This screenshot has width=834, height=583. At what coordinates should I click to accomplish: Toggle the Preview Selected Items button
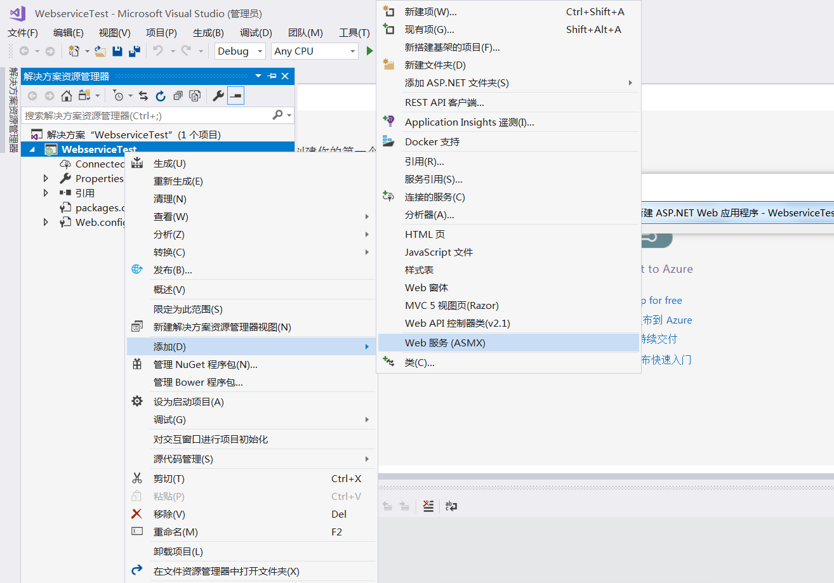[236, 96]
